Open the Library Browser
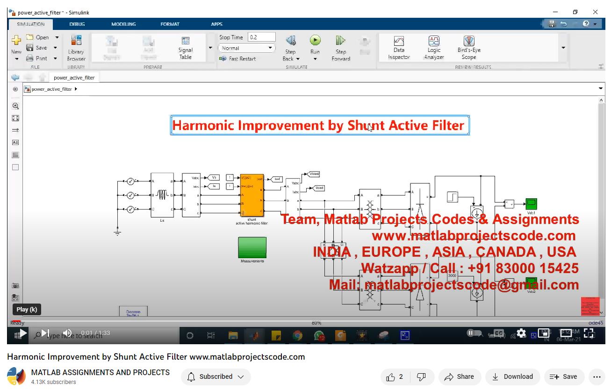The image size is (611, 391). pyautogui.click(x=76, y=48)
